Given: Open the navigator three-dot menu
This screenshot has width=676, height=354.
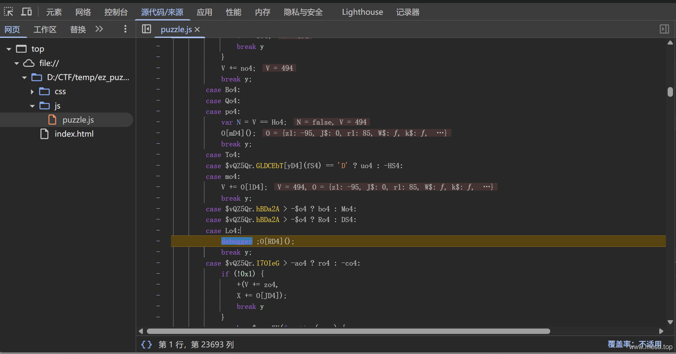Looking at the screenshot, I should [125, 29].
